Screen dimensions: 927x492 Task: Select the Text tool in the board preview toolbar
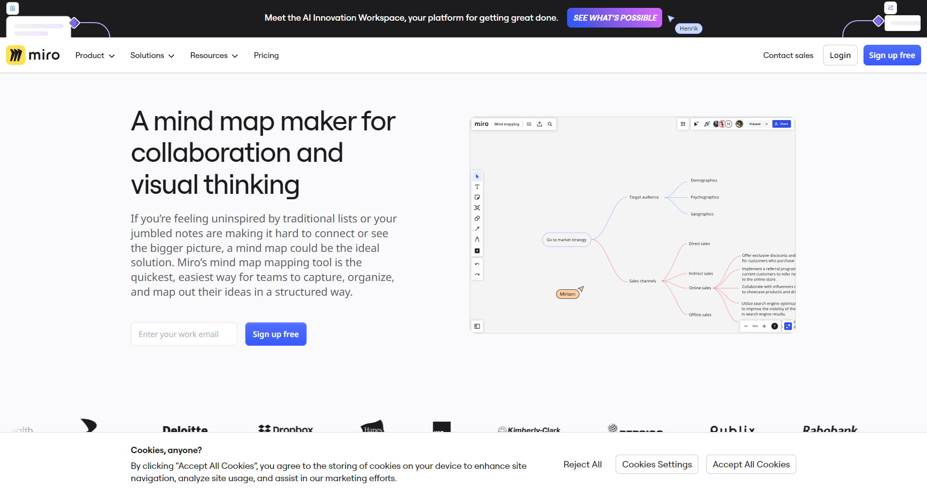point(477,187)
